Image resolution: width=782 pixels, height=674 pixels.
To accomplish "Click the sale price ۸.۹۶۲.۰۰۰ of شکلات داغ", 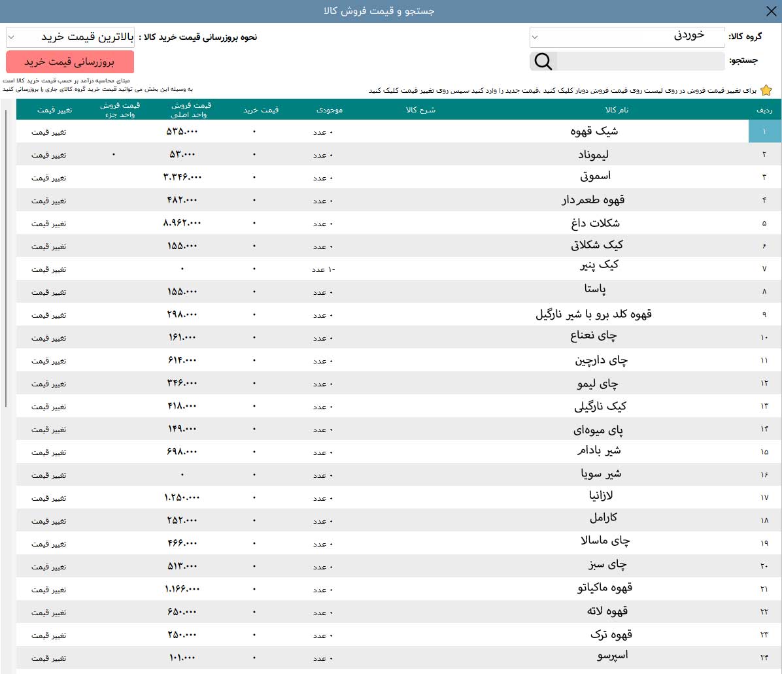I will (182, 223).
